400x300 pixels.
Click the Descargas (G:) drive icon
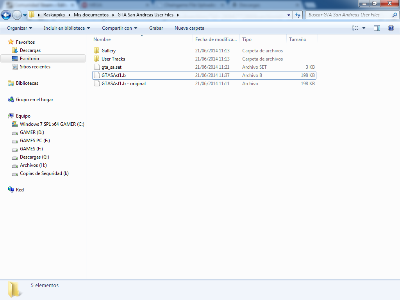pyautogui.click(x=15, y=158)
